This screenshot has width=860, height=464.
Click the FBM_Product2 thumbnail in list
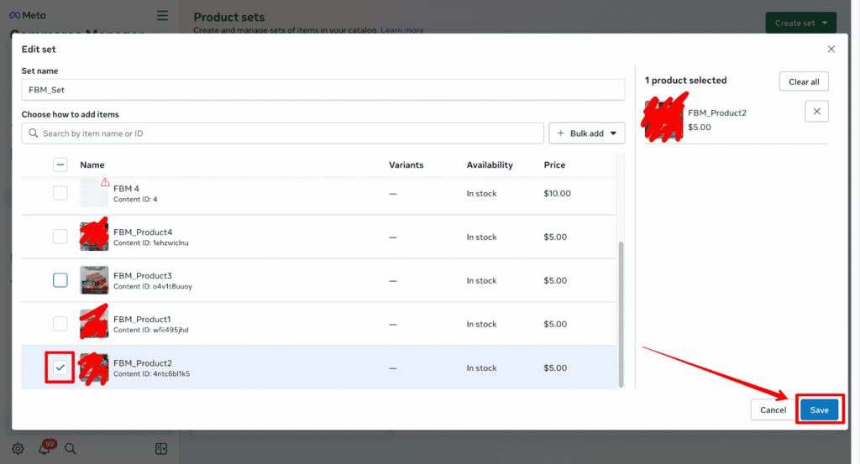tap(94, 368)
